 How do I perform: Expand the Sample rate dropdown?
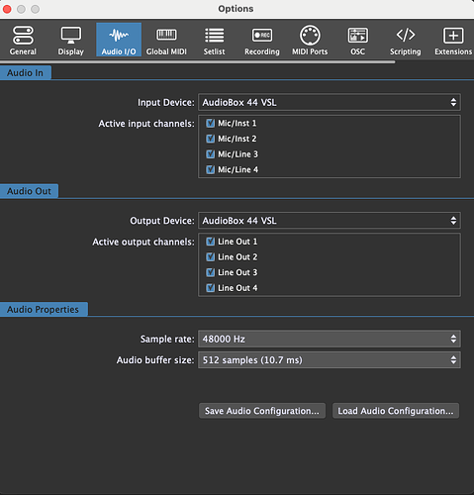pos(330,339)
